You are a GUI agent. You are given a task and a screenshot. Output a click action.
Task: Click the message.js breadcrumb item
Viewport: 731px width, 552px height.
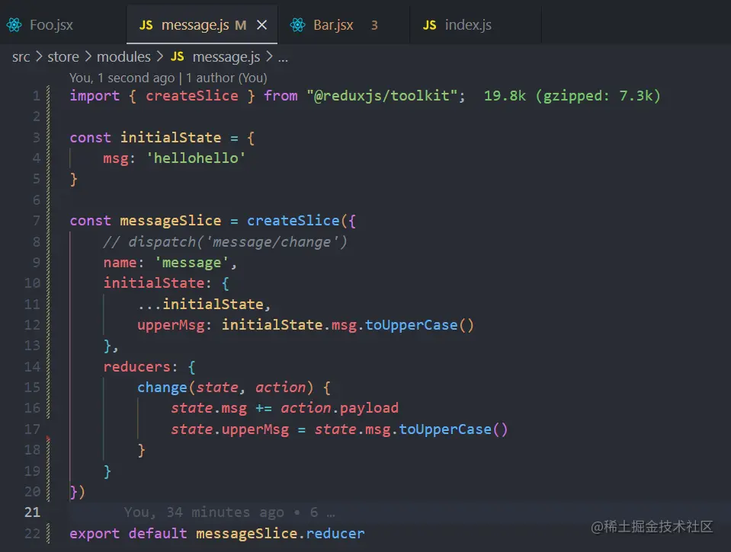(x=226, y=57)
